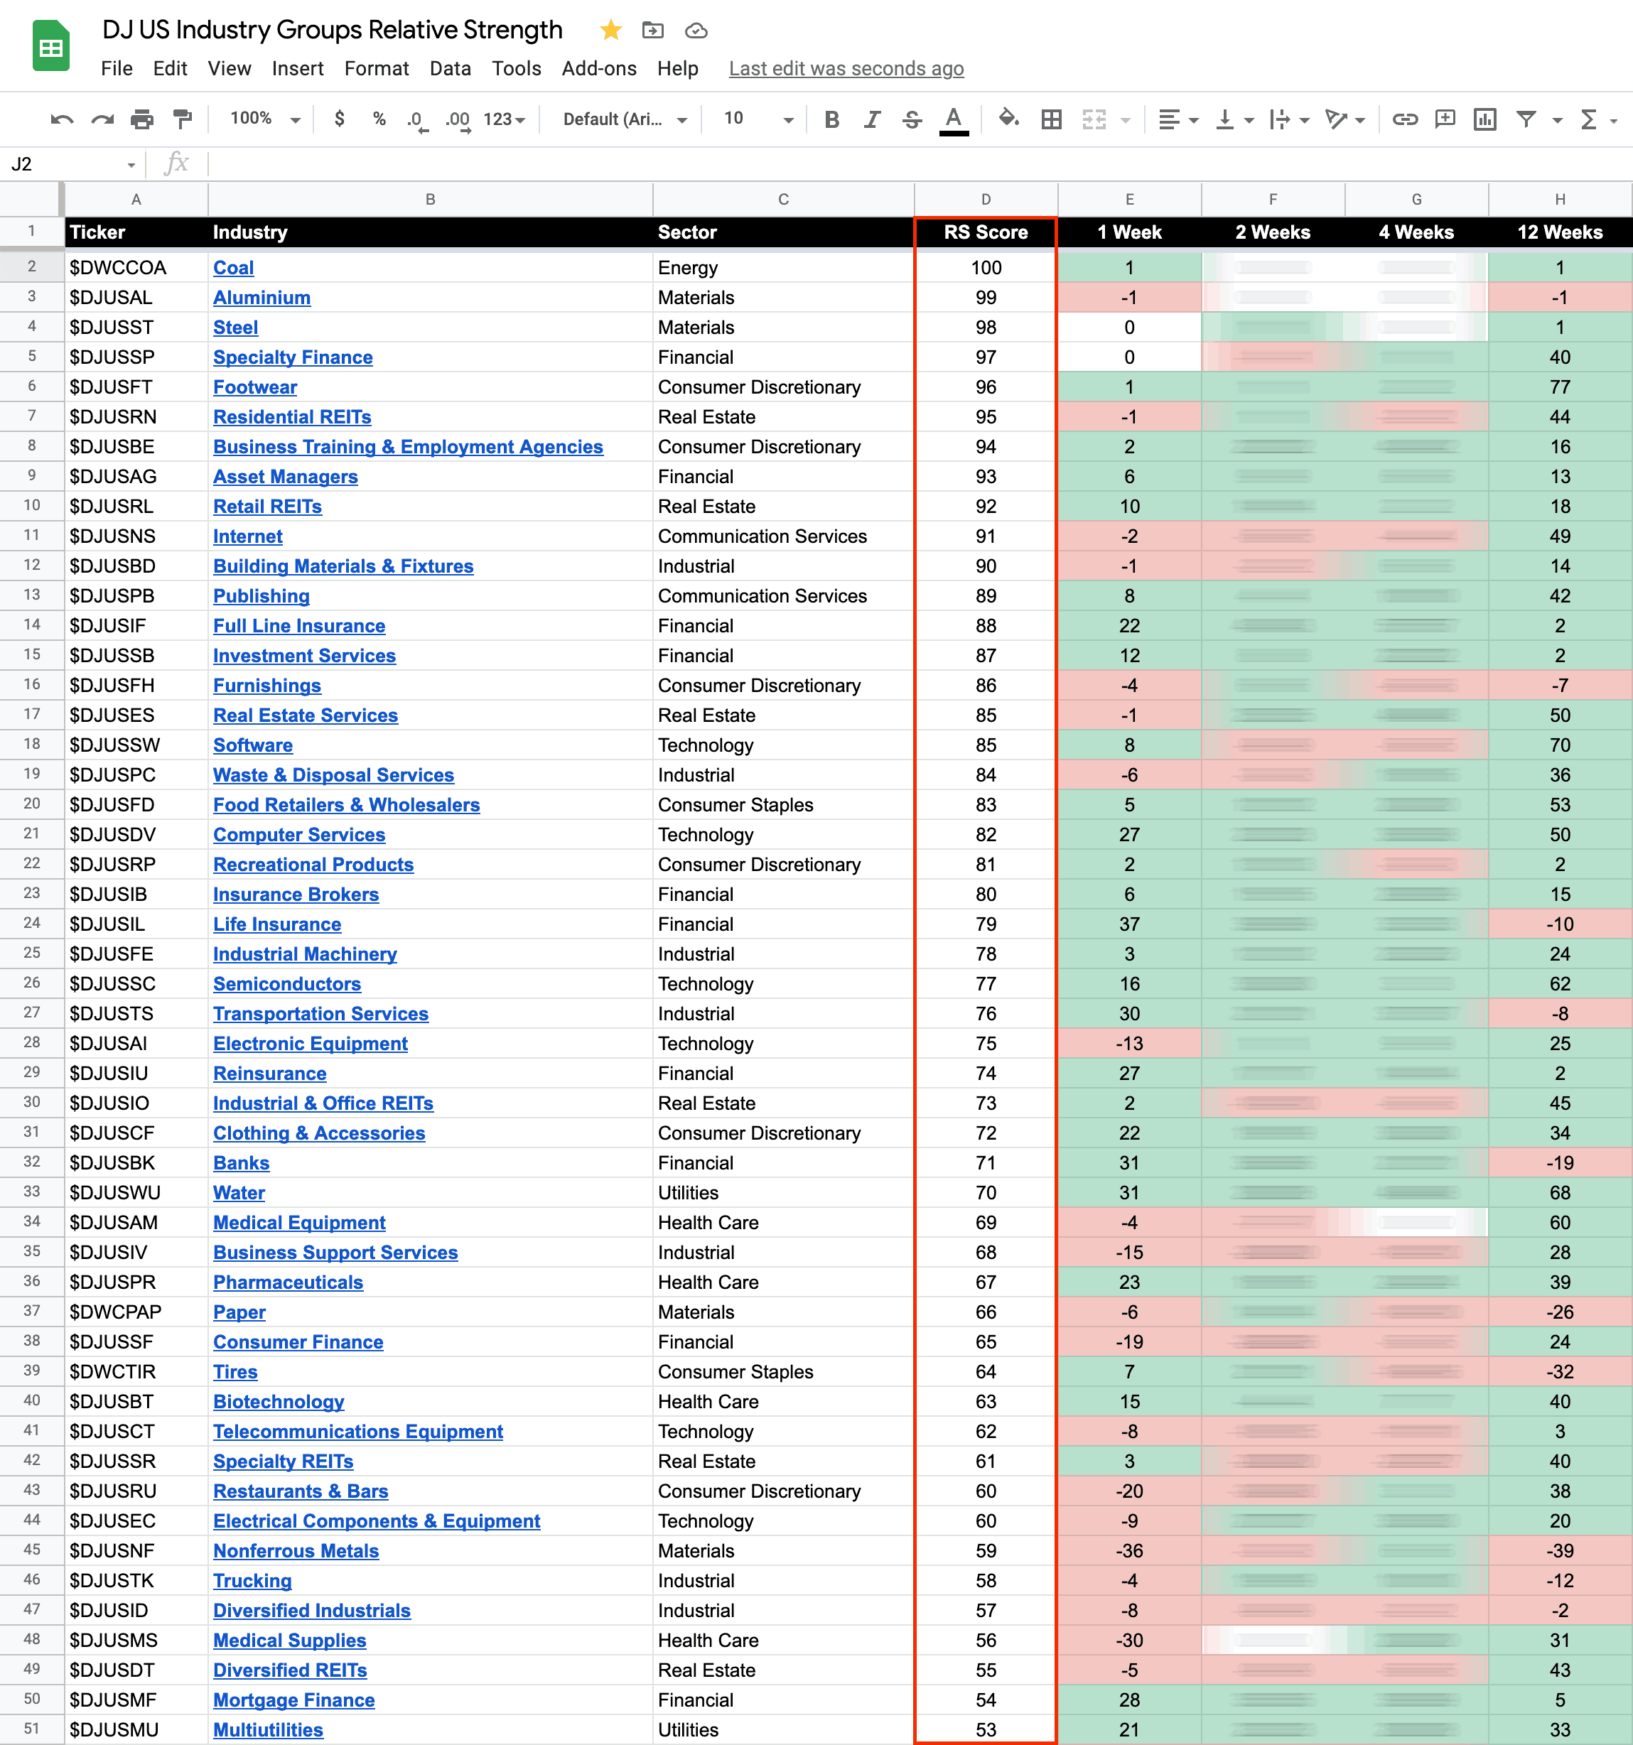
Task: Toggle strikethrough formatting
Action: point(912,119)
